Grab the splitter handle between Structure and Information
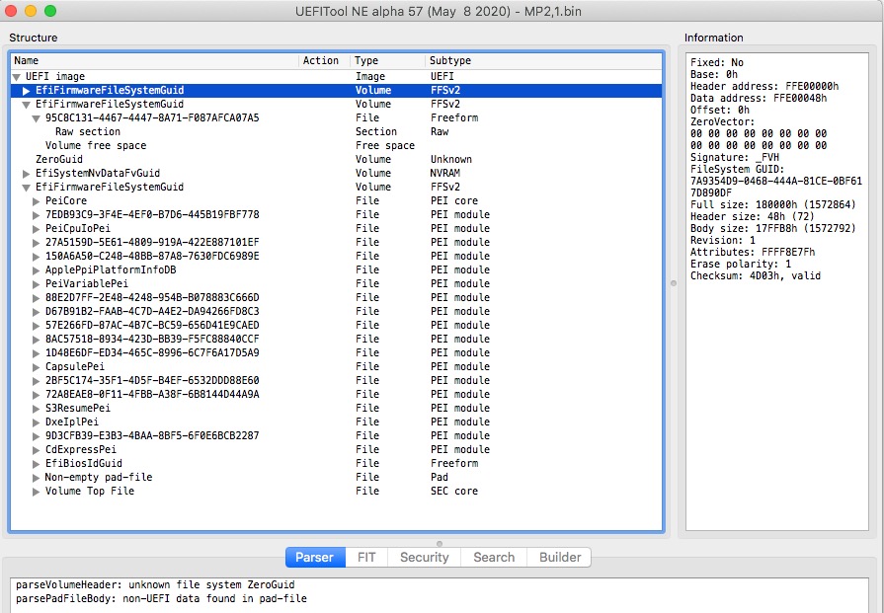This screenshot has width=884, height=613. [674, 283]
